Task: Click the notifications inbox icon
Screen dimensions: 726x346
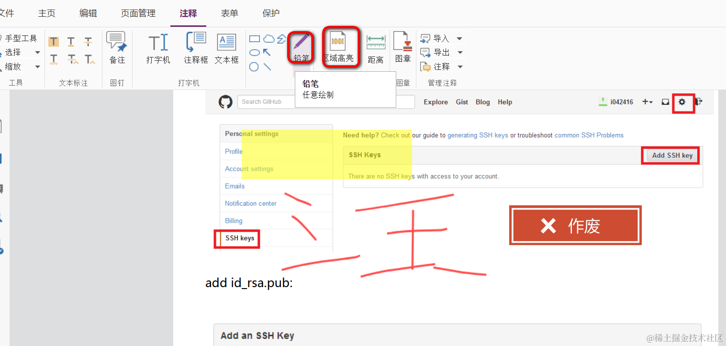Action: click(665, 101)
